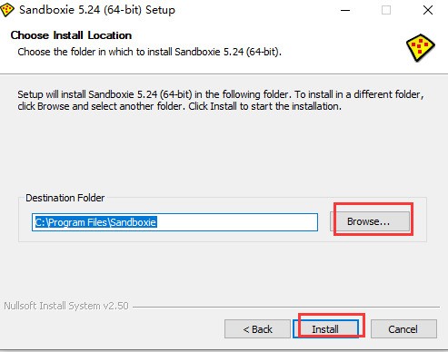Viewport: 448px width, 352px height.
Task: Click the Destination Folder group label
Action: (x=65, y=198)
